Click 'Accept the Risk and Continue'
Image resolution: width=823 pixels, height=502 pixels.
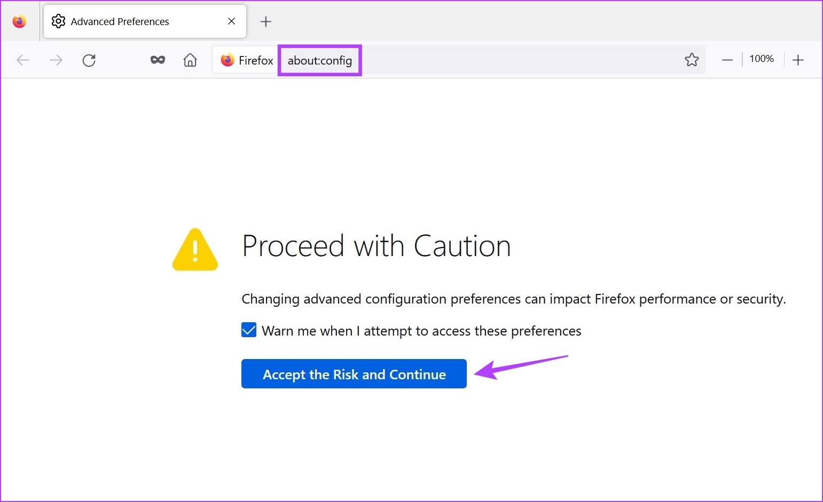pos(354,374)
